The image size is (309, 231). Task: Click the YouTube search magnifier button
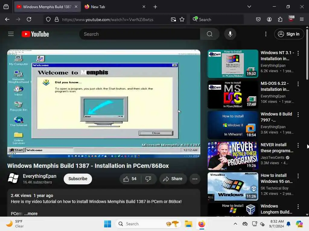(209, 34)
